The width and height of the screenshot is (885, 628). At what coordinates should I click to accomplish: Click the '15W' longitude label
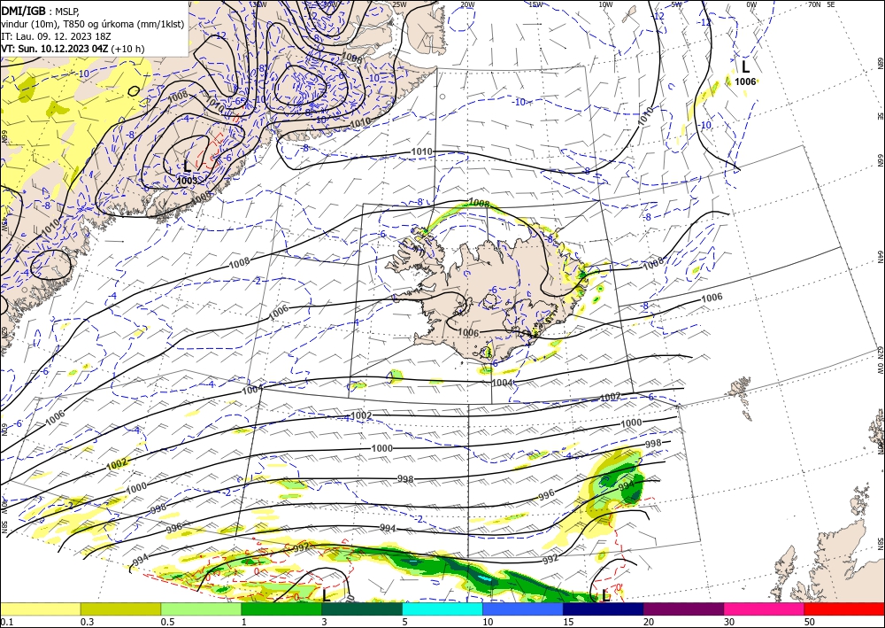point(535,4)
